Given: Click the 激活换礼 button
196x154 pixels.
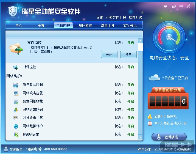Looking at the screenshot, I should tap(169, 137).
